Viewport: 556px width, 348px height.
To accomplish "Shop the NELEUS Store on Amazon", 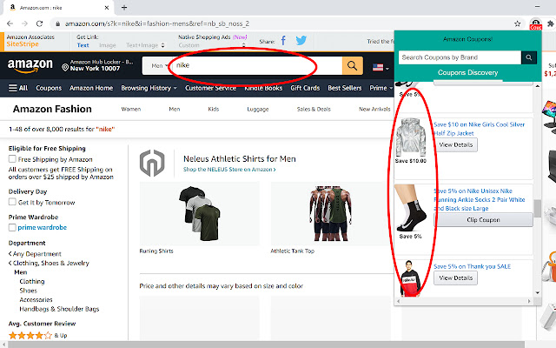I will pyautogui.click(x=229, y=170).
